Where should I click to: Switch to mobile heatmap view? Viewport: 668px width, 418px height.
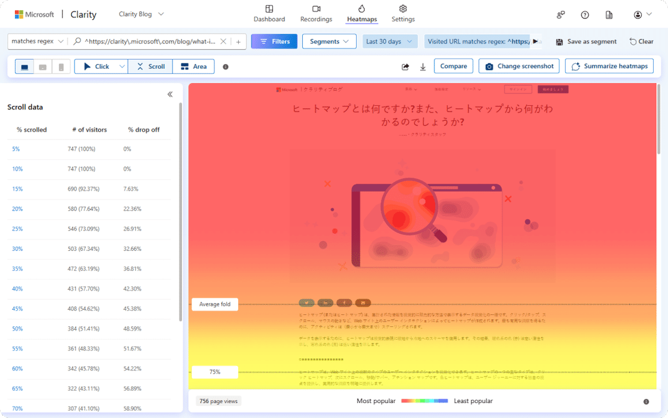coord(60,66)
